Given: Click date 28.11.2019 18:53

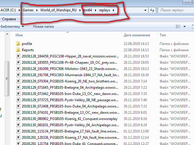Looking at the screenshot, I should pyautogui.click(x=136, y=56).
